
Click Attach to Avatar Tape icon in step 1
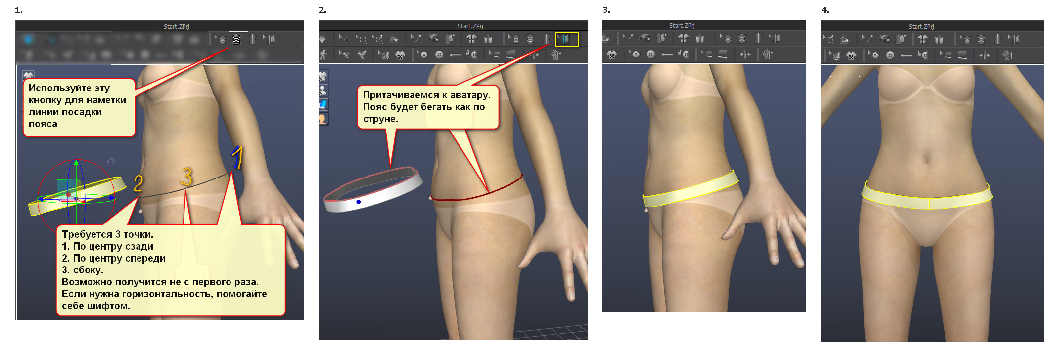click(269, 39)
